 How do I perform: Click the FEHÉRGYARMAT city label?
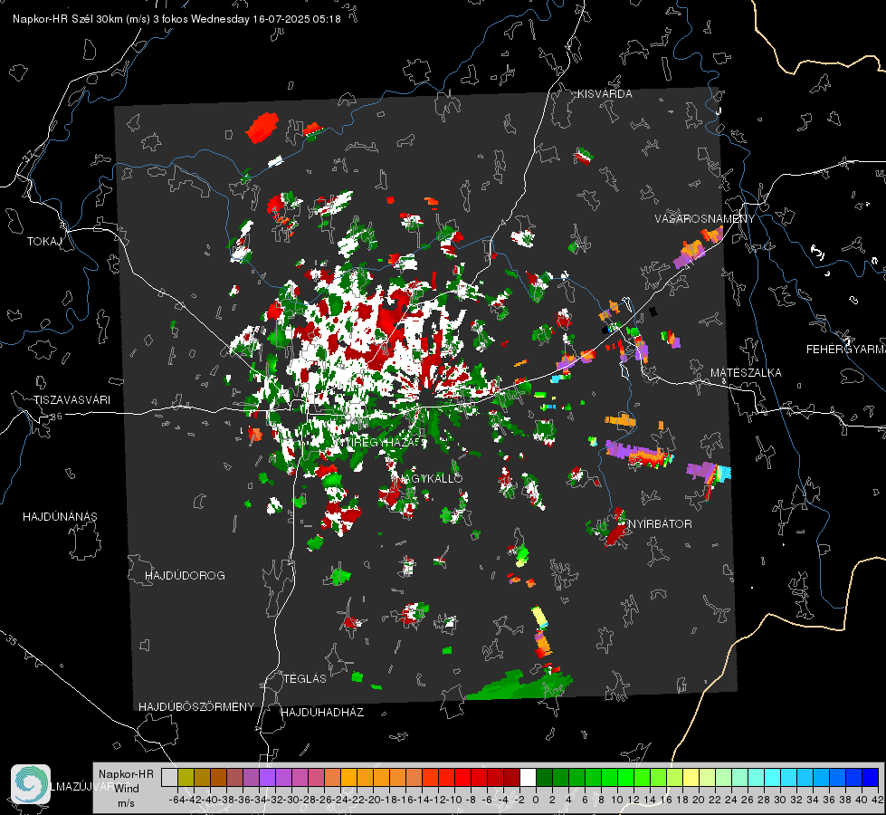coord(845,350)
